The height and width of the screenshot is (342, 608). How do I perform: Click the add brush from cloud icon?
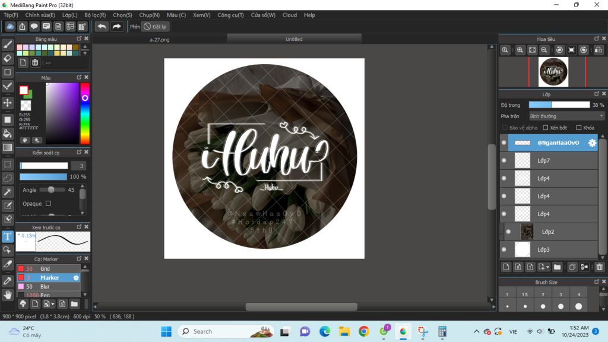[23, 303]
